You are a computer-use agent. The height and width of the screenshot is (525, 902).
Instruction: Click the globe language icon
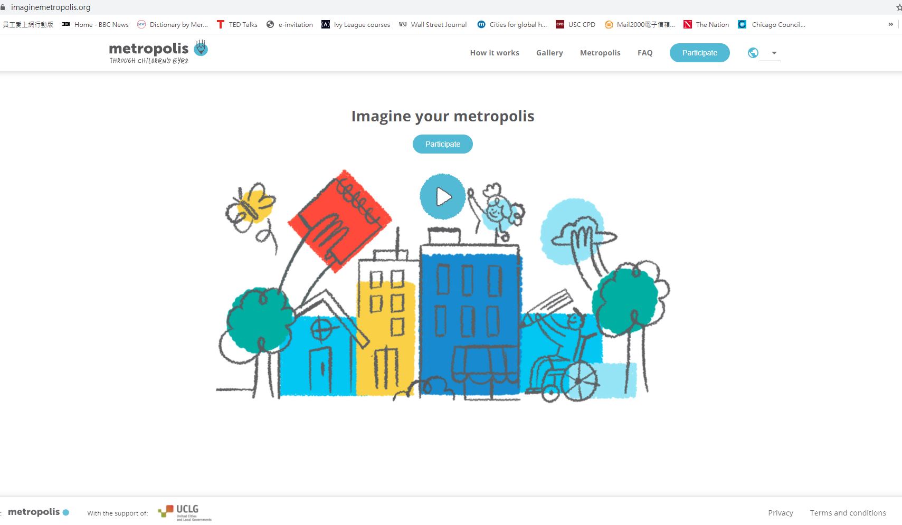(753, 53)
